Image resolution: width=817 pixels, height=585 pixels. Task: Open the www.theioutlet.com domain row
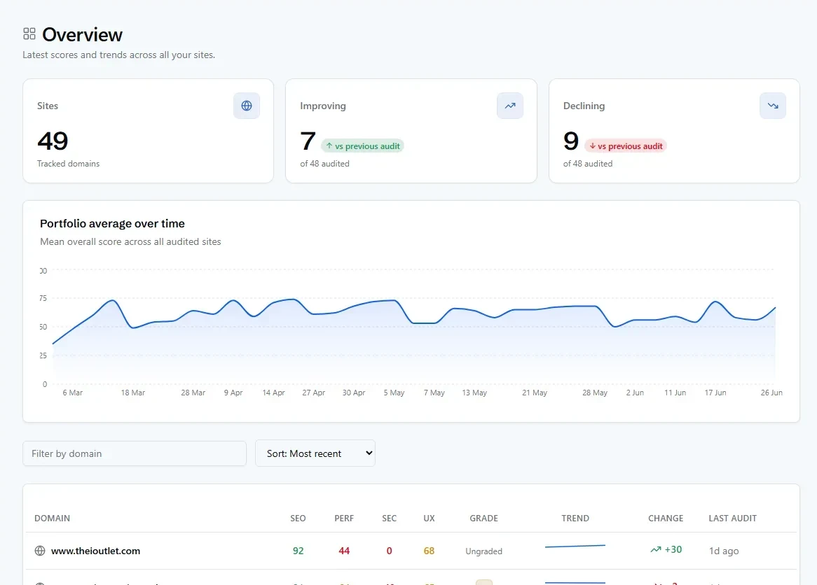411,551
